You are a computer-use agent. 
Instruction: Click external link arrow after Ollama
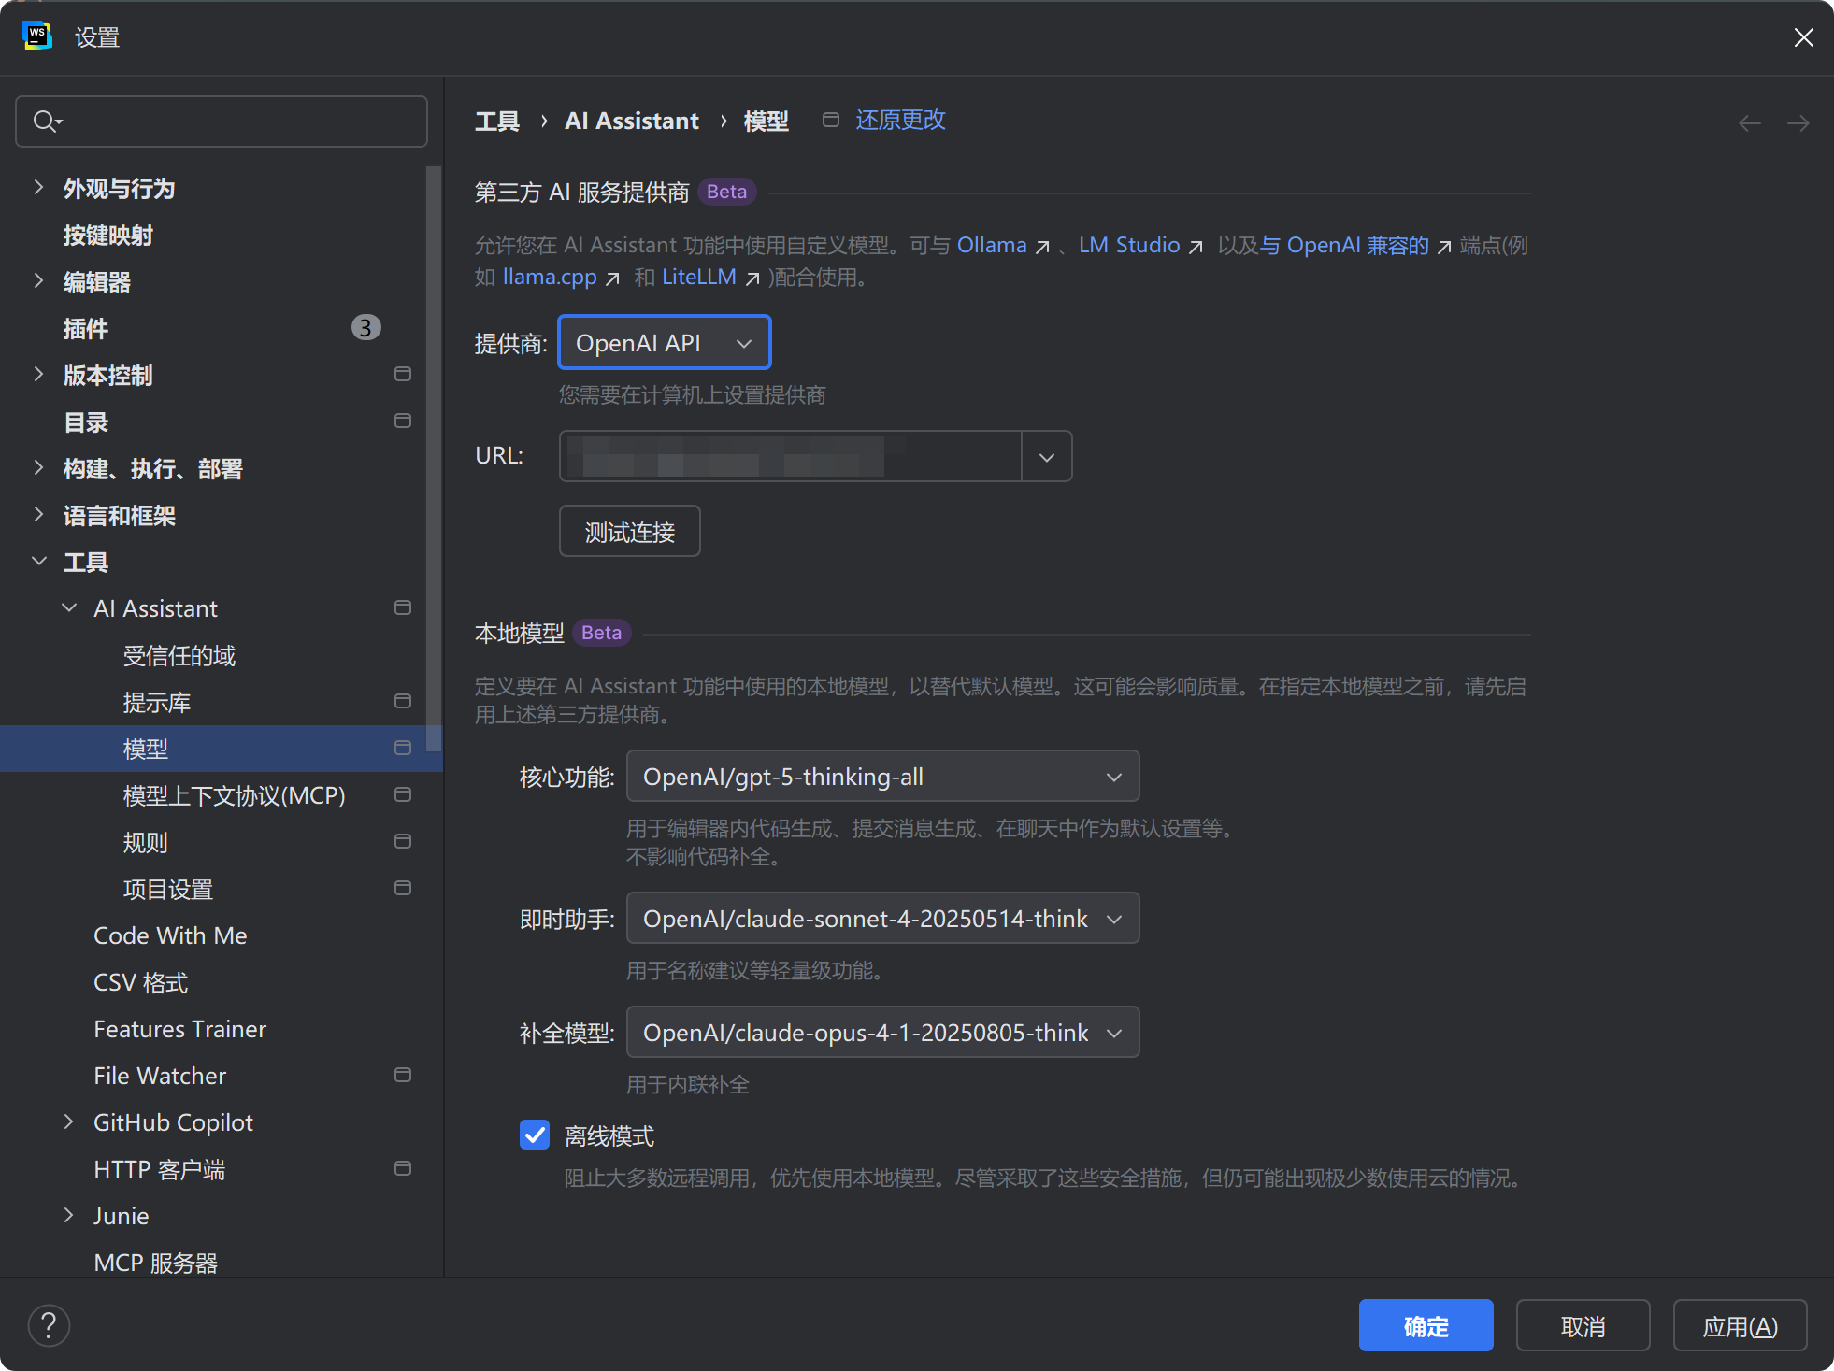(x=1042, y=247)
